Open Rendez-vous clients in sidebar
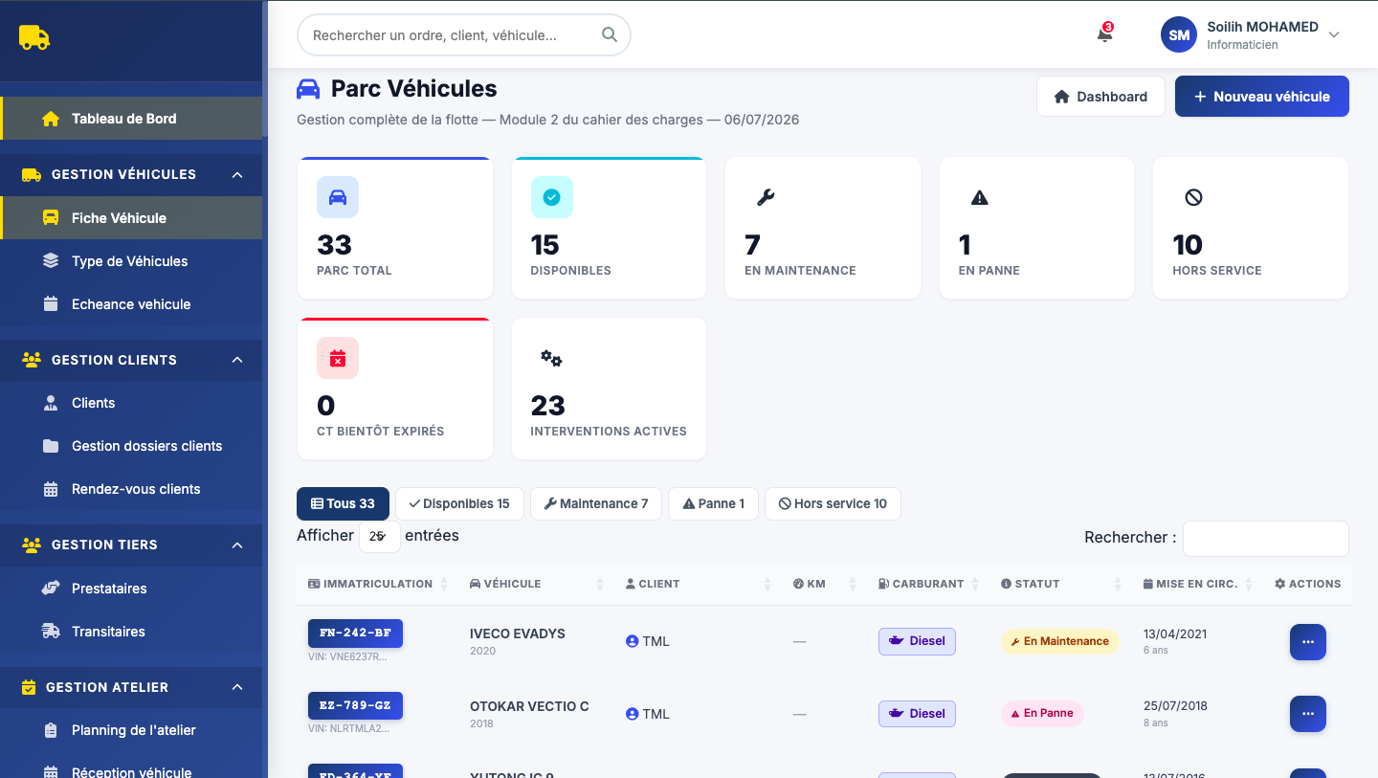1378x778 pixels. tap(131, 489)
